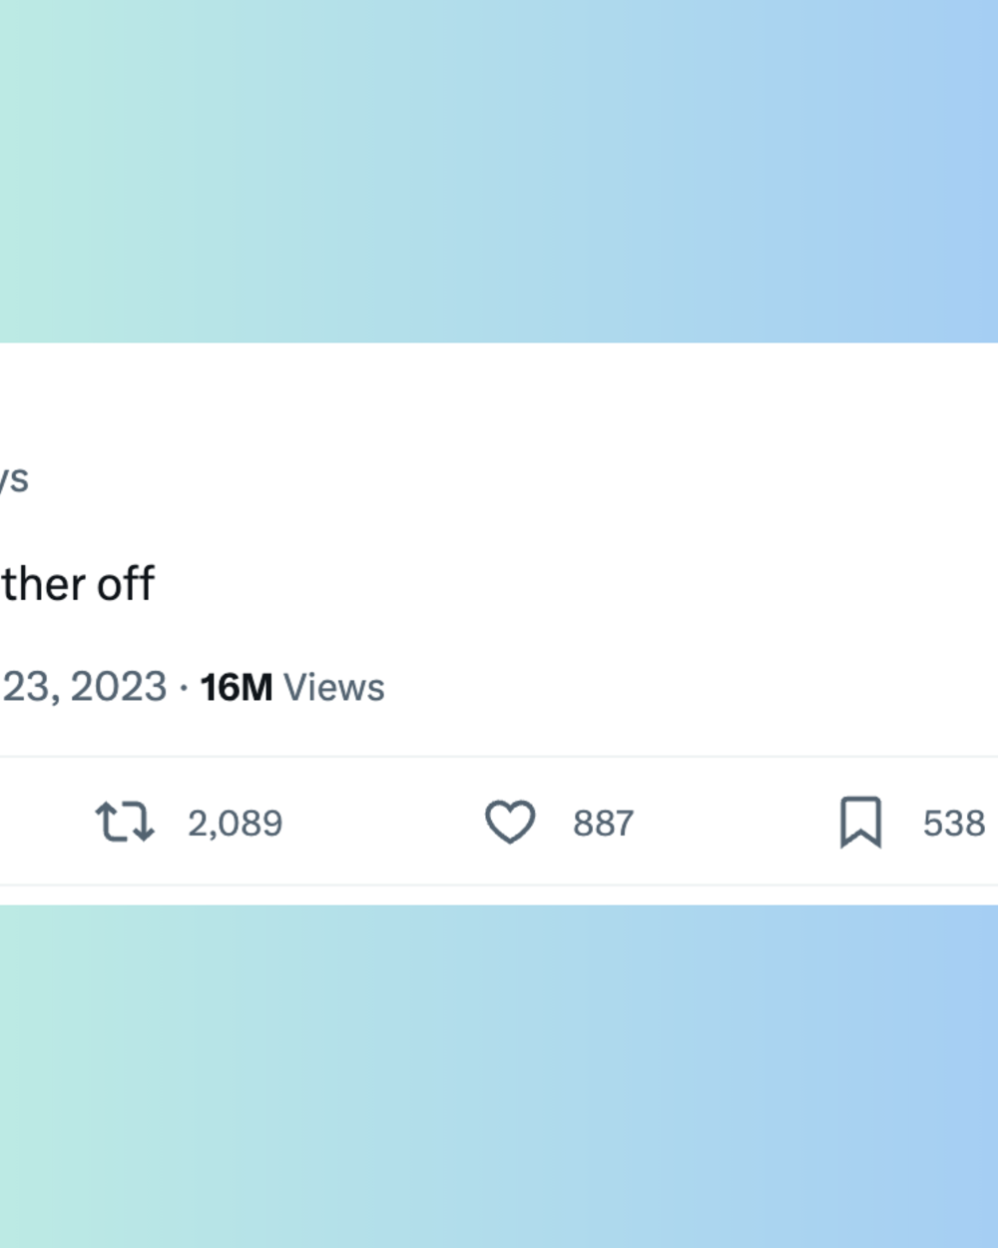998x1248 pixels.
Task: Click the teal gradient area above the post
Action: point(499,171)
